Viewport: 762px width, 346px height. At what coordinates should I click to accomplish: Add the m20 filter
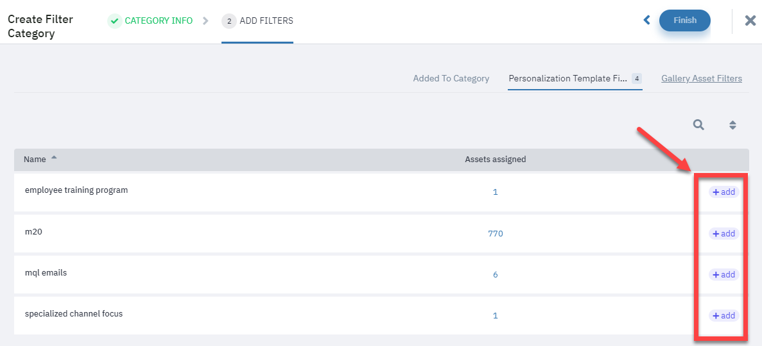(723, 234)
